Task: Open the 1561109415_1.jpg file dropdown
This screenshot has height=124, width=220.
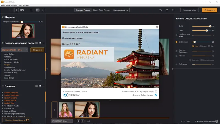Action: coord(62,121)
